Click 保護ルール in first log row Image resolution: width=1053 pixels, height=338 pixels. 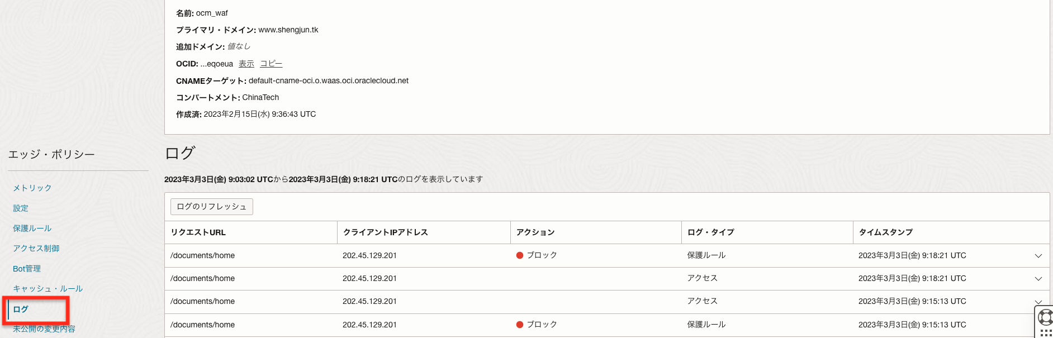(706, 255)
